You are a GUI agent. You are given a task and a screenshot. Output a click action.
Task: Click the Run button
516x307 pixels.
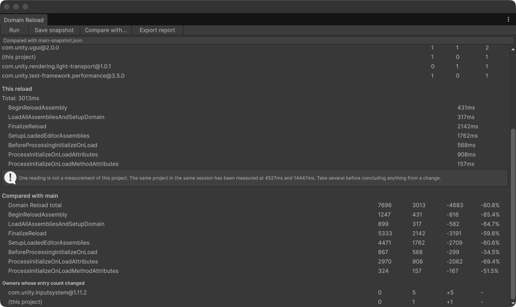coord(14,30)
